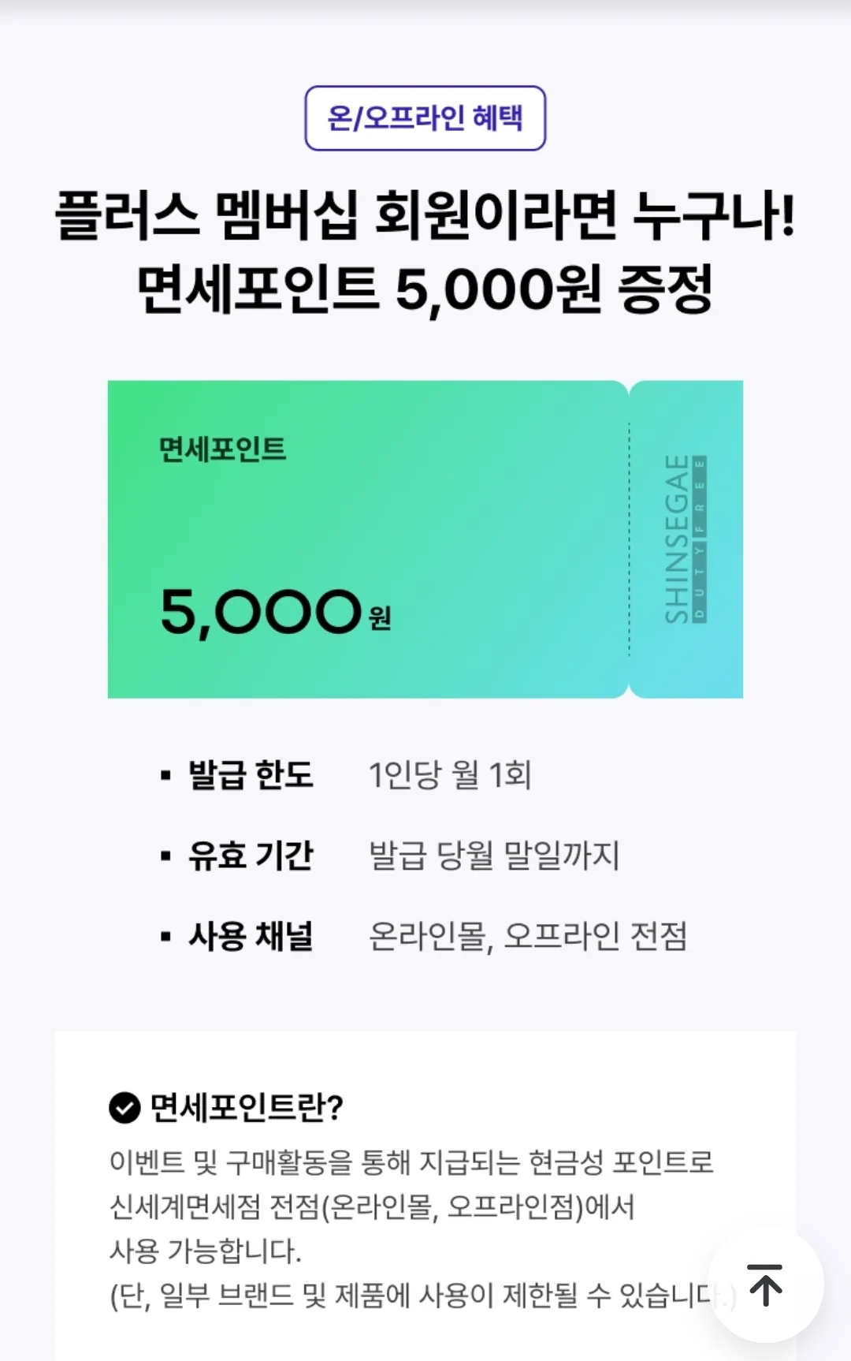
Task: Click the checkmark icon beside 면세포인트란?
Action: tap(124, 1108)
